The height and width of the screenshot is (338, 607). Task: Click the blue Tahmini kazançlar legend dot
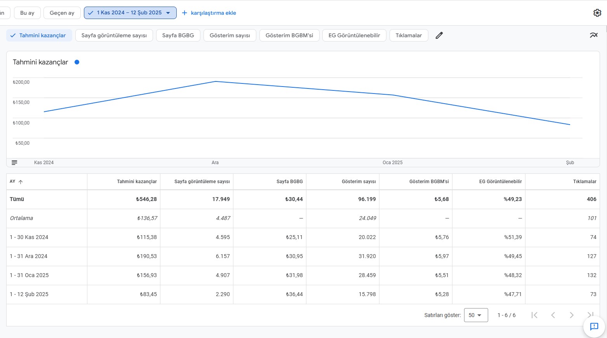point(77,62)
